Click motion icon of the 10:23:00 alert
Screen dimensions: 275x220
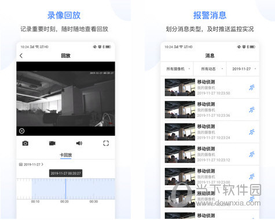[252, 176]
